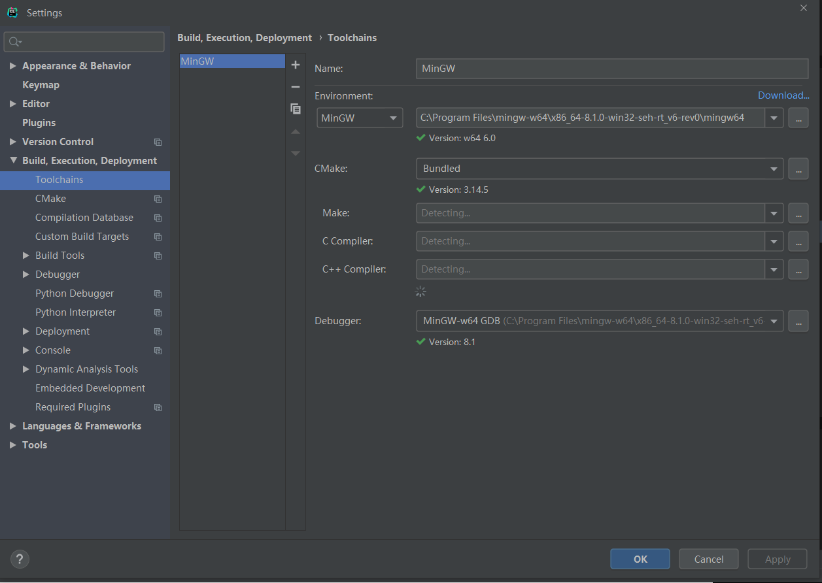This screenshot has width=822, height=583.
Task: Click project-level icon beside Deployment
Action: (x=158, y=331)
